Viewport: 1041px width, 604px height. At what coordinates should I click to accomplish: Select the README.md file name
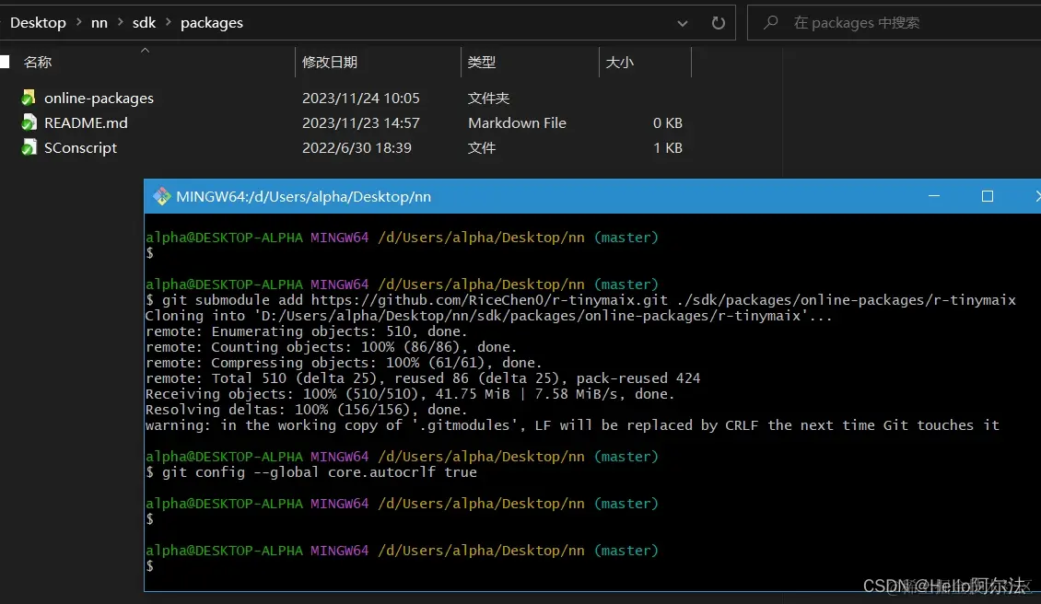[86, 122]
